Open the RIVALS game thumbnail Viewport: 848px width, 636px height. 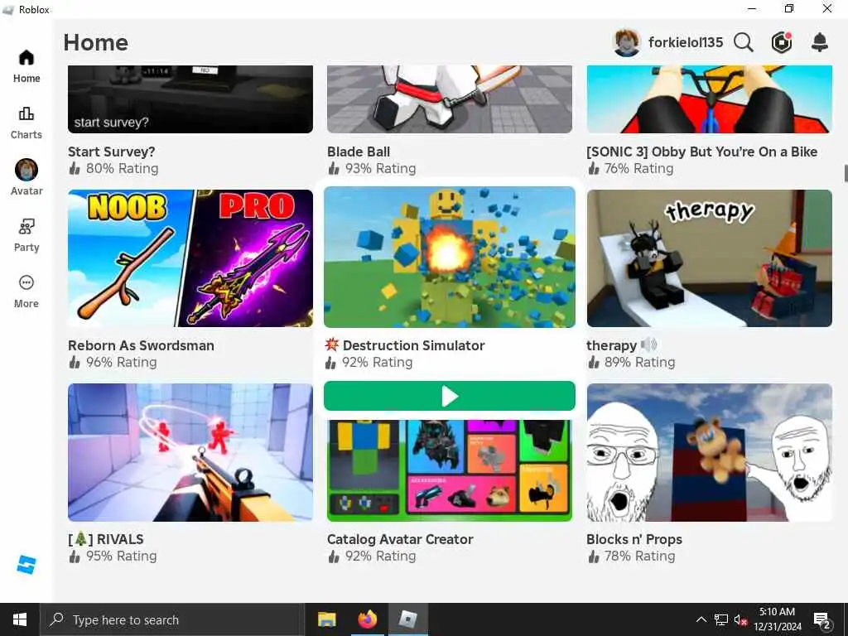[x=190, y=453]
